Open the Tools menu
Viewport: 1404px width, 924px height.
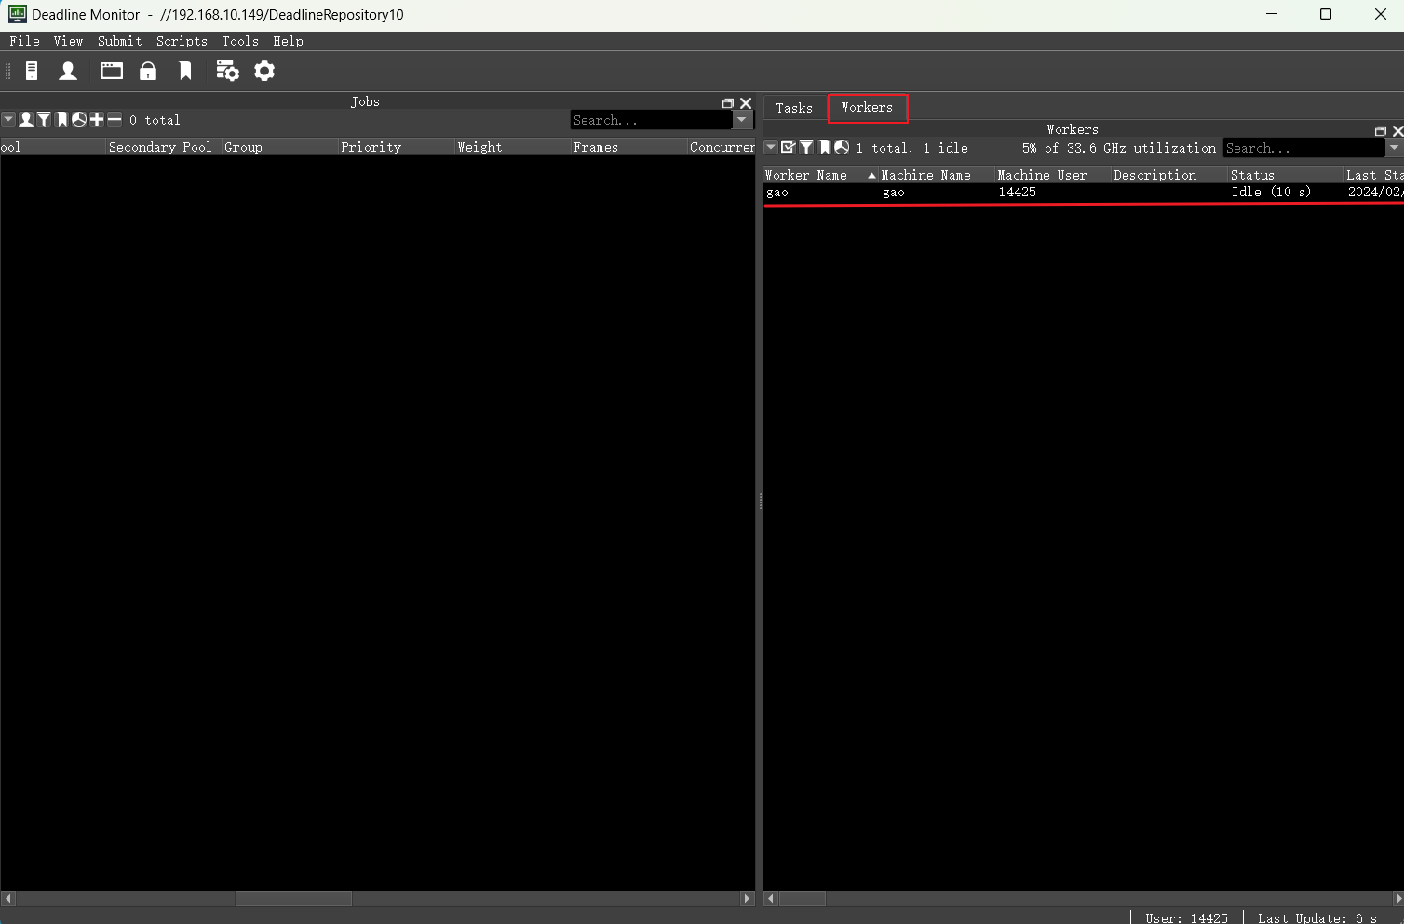click(240, 41)
